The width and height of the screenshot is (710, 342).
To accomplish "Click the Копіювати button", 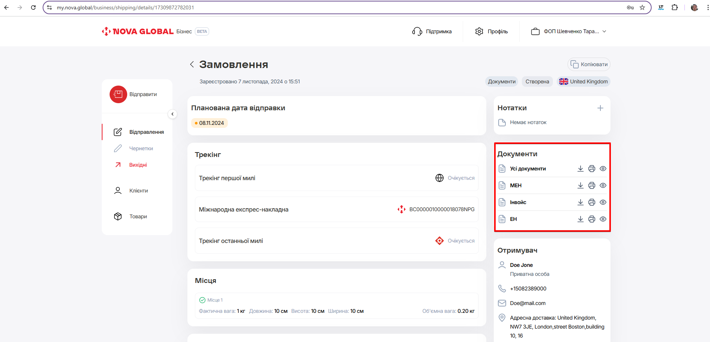I will 589,64.
